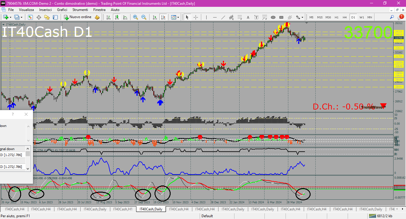
Task: Click the help question mark in the dialog
Action: click(12, 114)
